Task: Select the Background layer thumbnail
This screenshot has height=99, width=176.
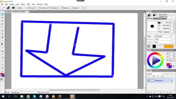Action: tap(152, 80)
